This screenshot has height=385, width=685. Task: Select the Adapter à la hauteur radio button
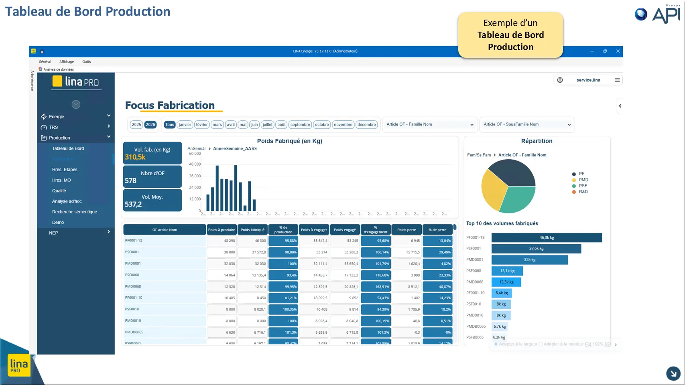tap(541, 344)
